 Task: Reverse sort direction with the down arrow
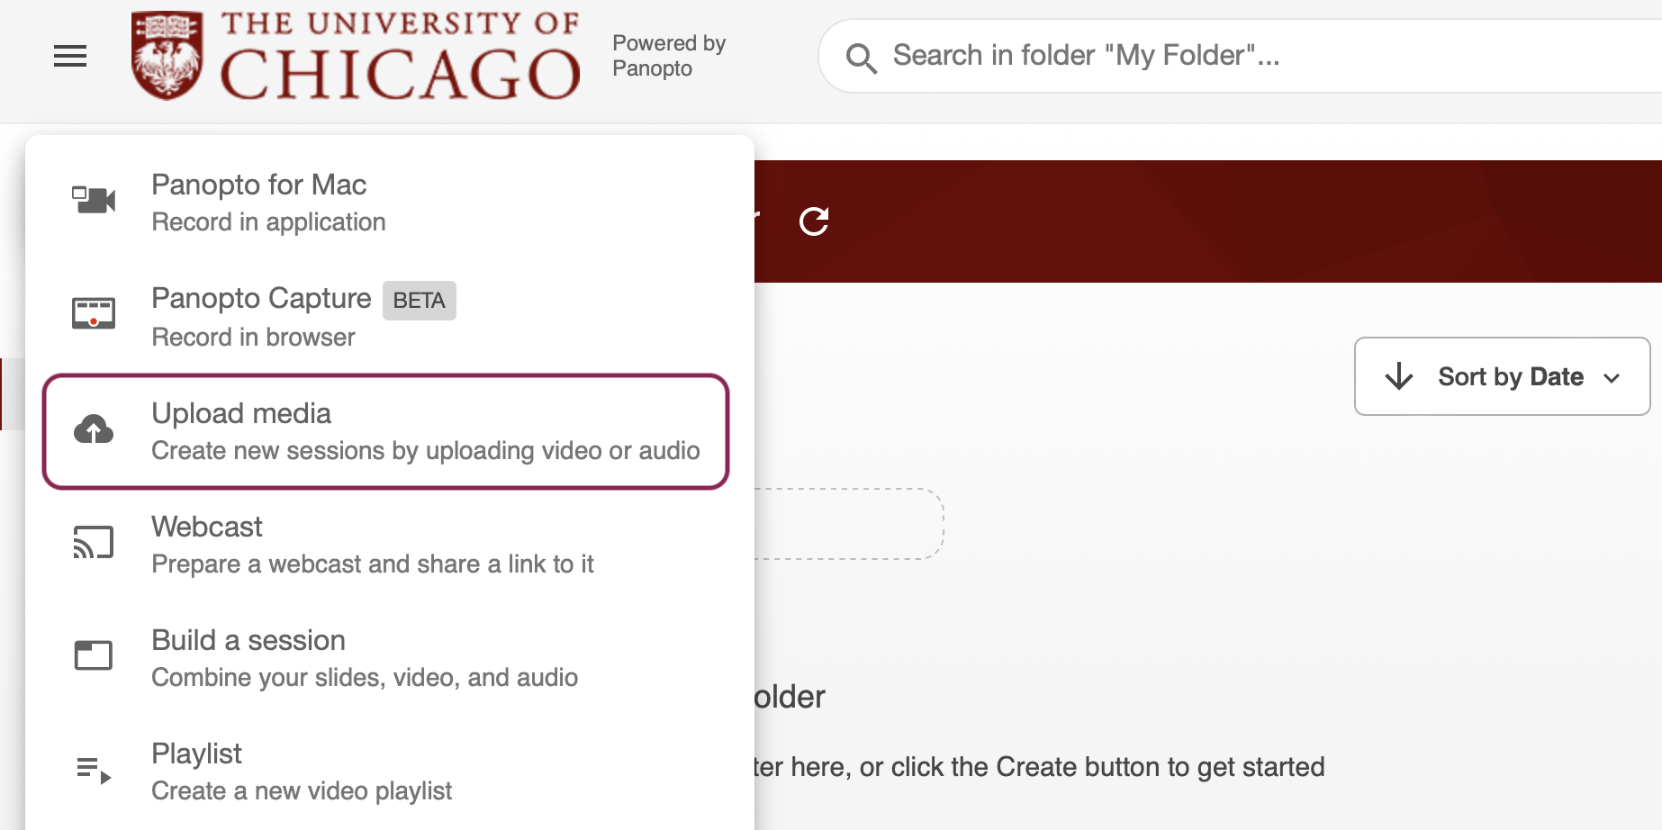(1398, 376)
